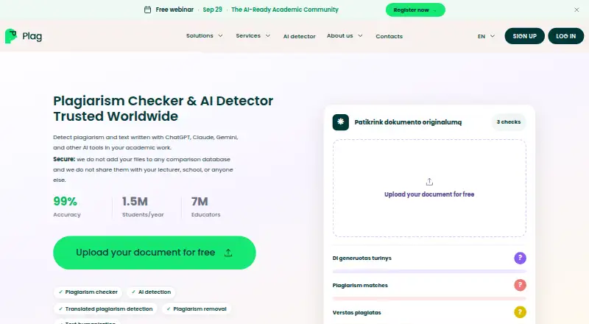Click the Sep 29 date text
The height and width of the screenshot is (324, 589).
212,10
